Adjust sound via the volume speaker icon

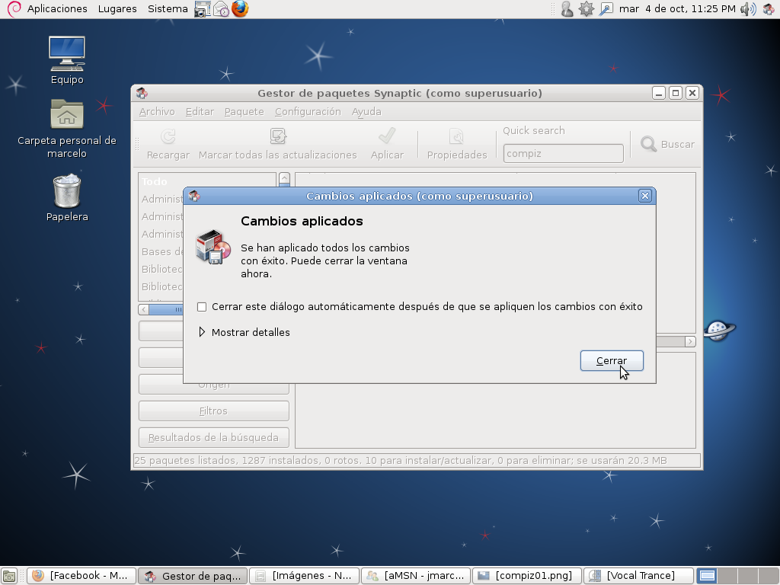point(746,9)
